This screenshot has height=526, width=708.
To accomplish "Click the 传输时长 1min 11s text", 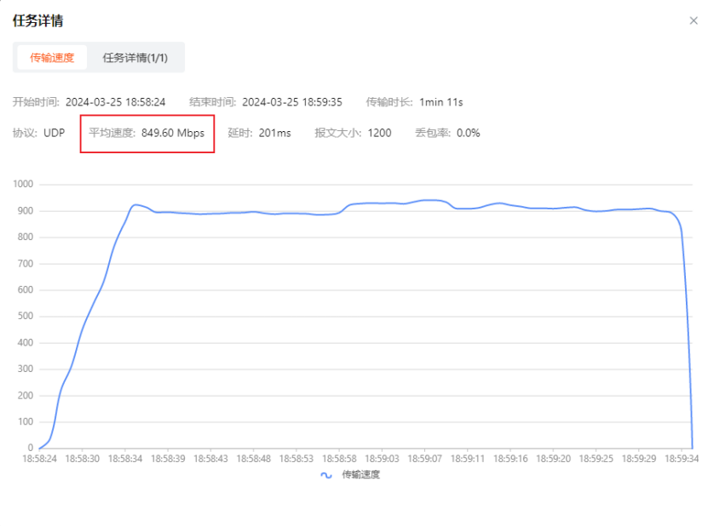I will tap(440, 102).
